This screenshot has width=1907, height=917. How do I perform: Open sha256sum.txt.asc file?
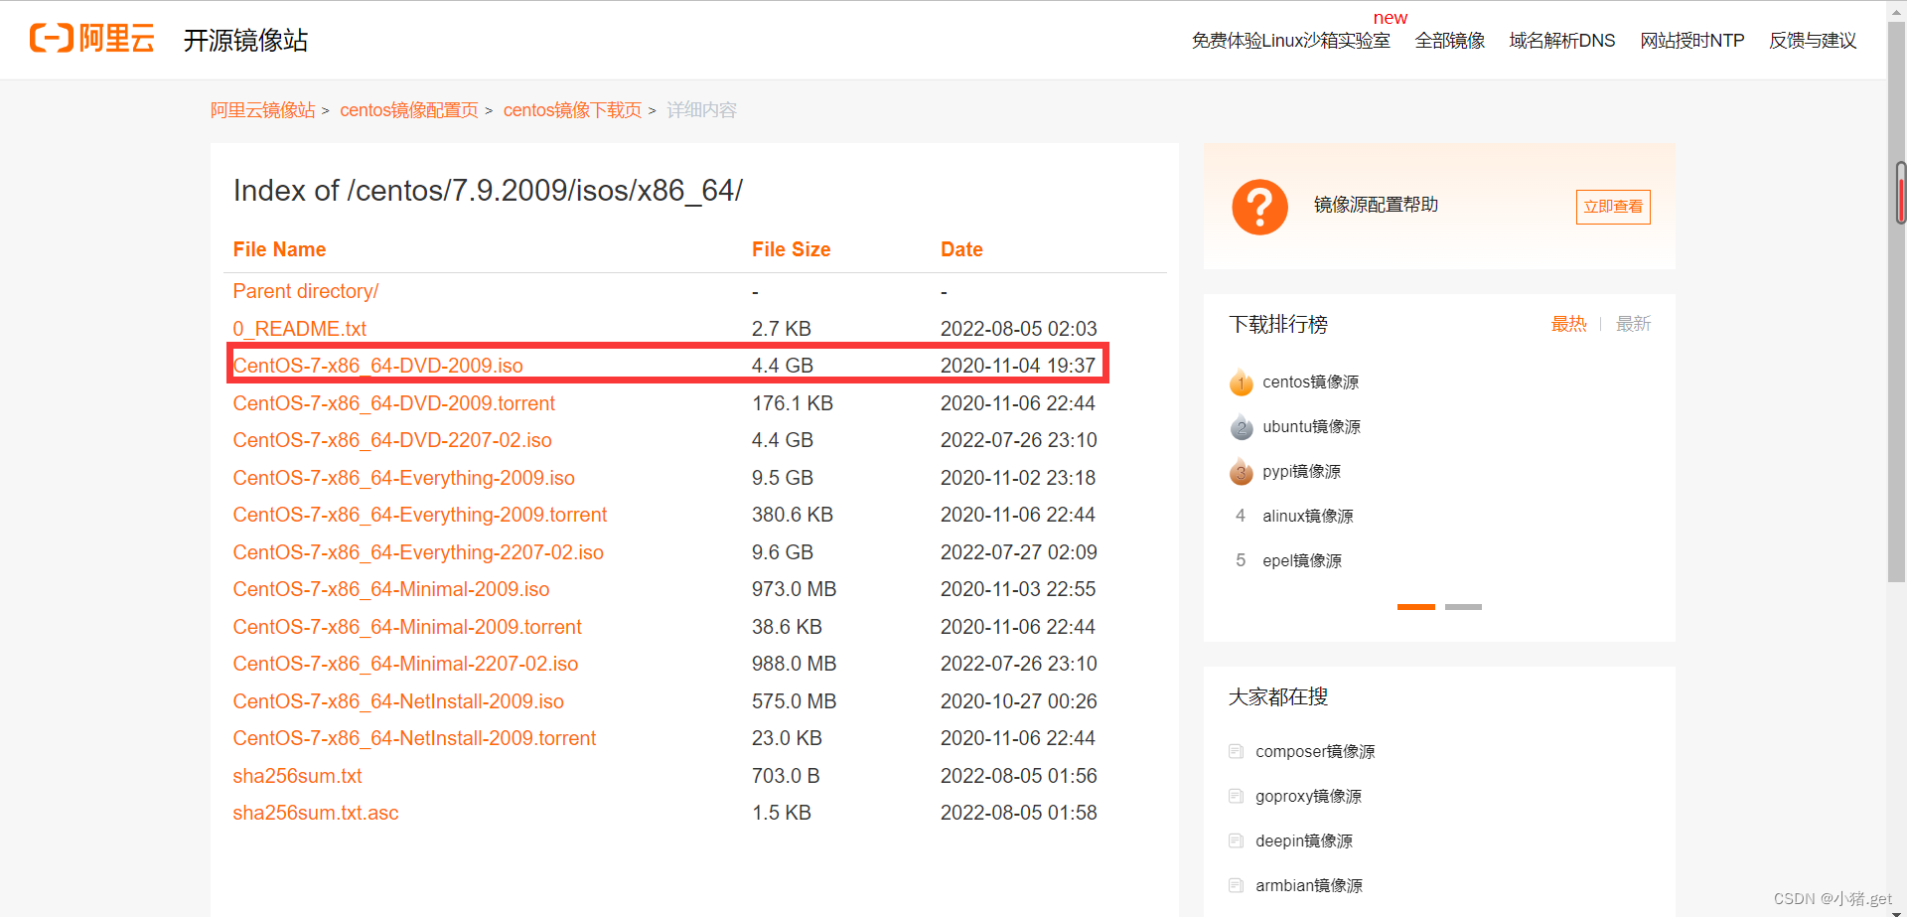[316, 813]
